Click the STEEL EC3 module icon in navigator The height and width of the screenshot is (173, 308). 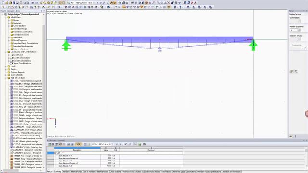point(12,84)
